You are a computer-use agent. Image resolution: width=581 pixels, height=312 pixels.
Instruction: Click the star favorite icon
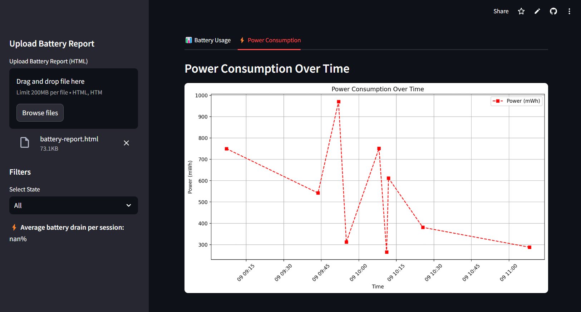point(521,11)
